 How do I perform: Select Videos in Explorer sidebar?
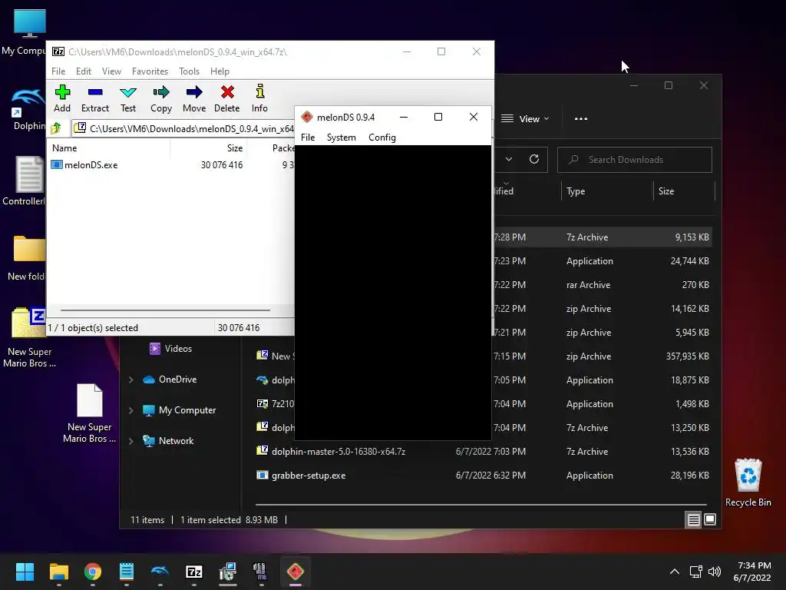click(170, 349)
